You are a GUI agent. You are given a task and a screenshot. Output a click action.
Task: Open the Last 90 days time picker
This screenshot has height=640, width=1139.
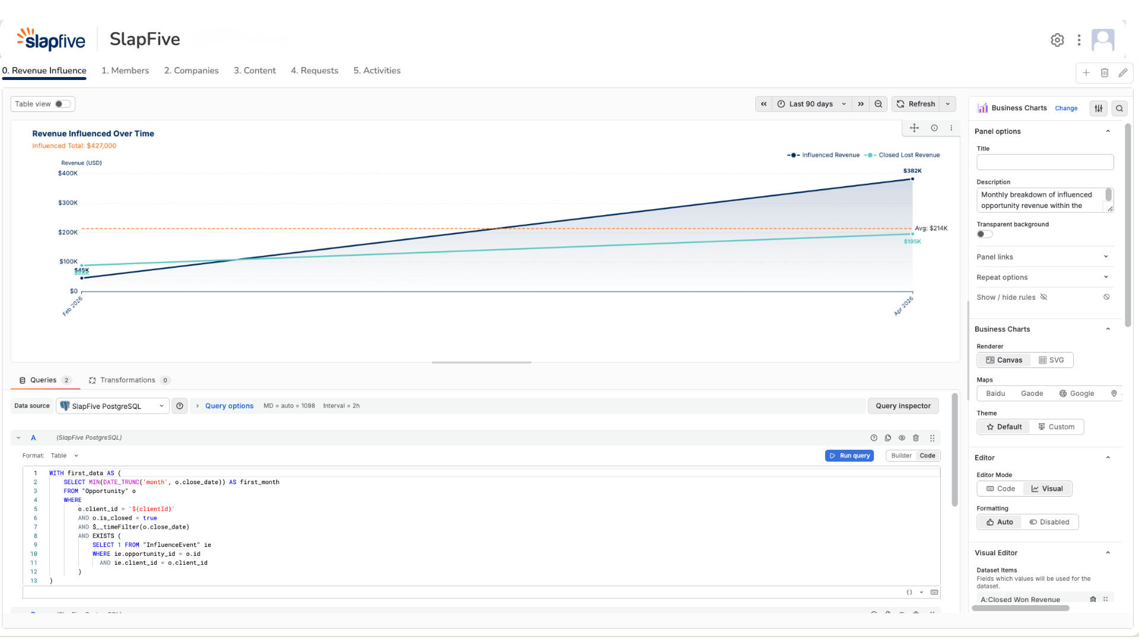pyautogui.click(x=812, y=104)
